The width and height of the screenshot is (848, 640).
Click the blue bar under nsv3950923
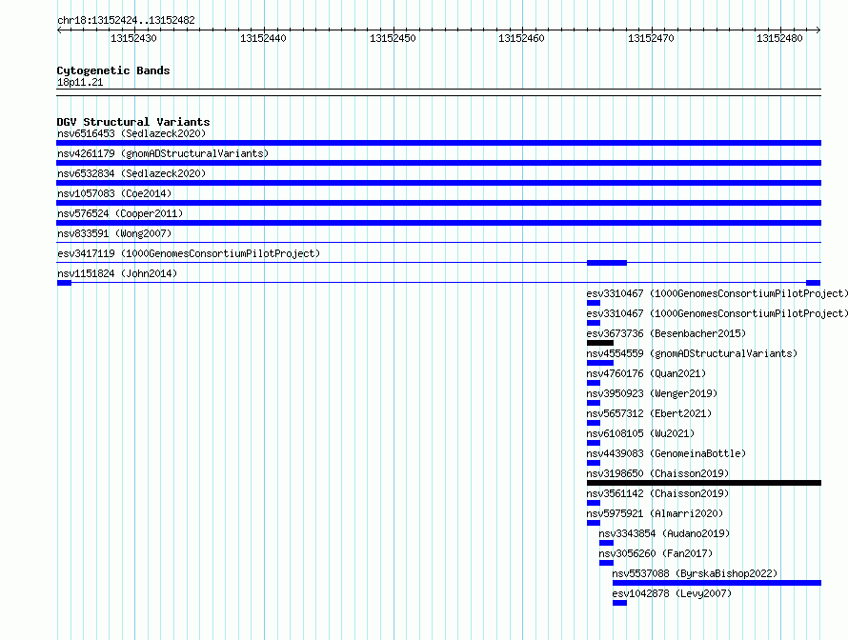[x=594, y=403]
